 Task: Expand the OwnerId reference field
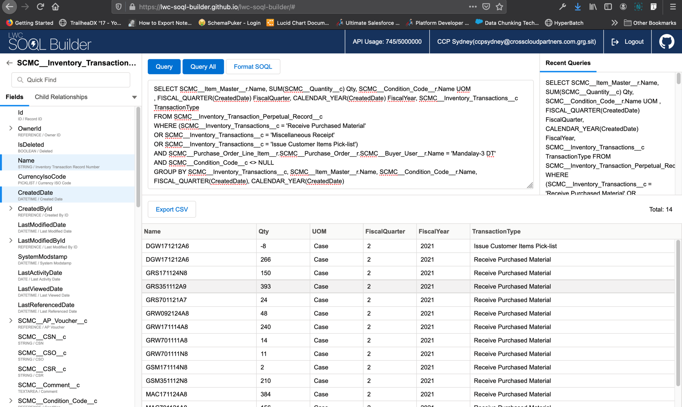pyautogui.click(x=11, y=128)
